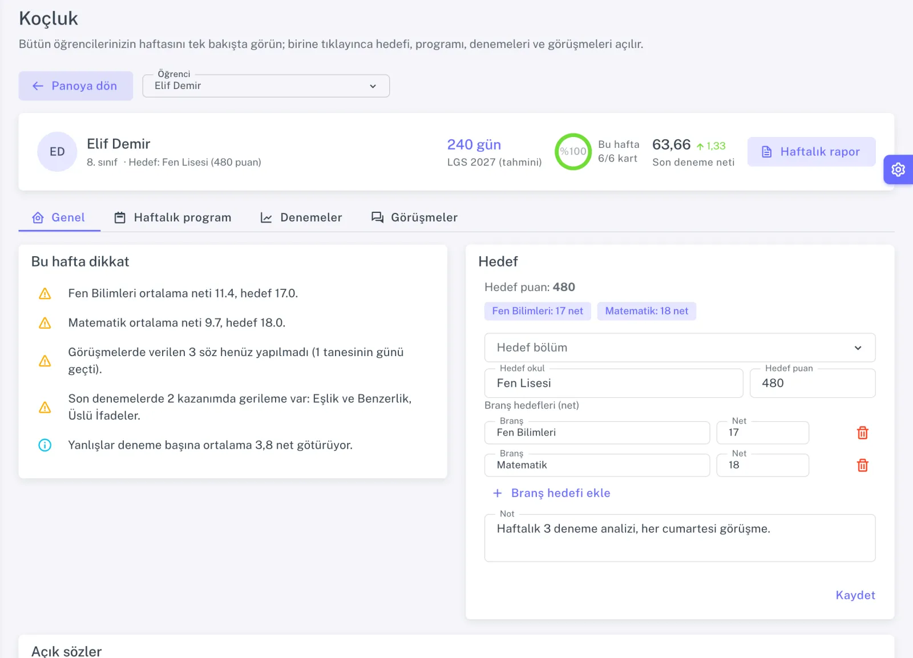
Task: Delete the Matematik branch goal
Action: tap(863, 465)
